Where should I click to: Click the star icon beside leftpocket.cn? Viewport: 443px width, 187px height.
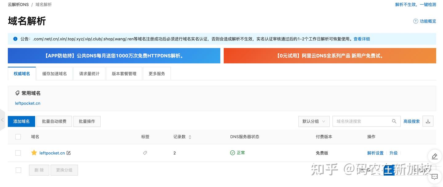point(34,153)
